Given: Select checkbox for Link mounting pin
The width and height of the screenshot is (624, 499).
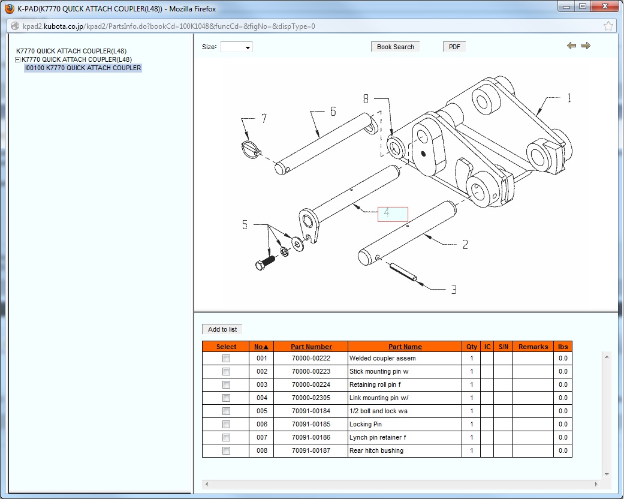Looking at the screenshot, I should 226,398.
